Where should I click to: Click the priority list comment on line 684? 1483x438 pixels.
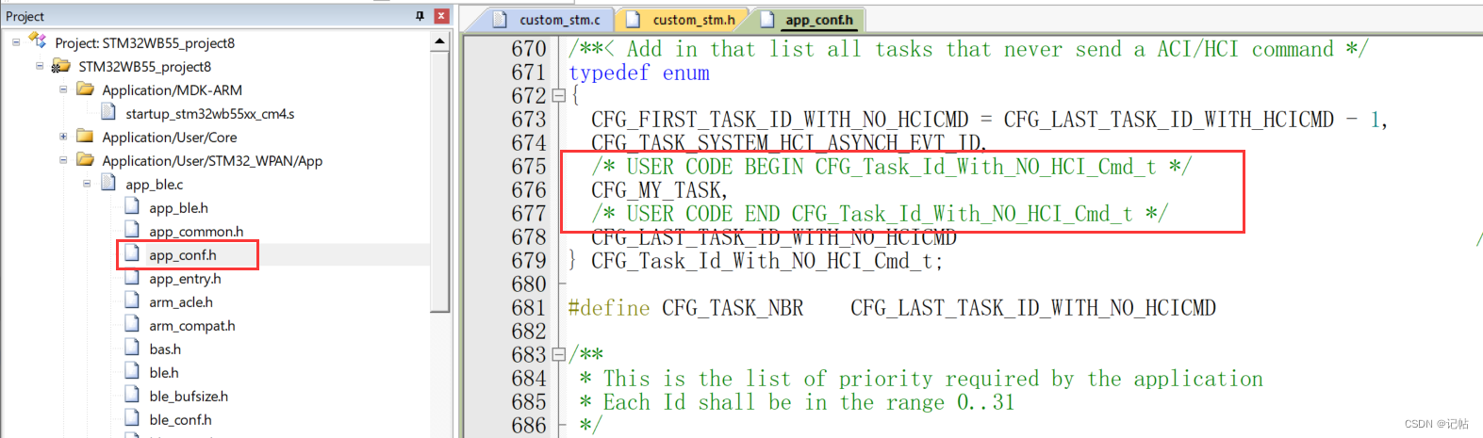pos(921,379)
